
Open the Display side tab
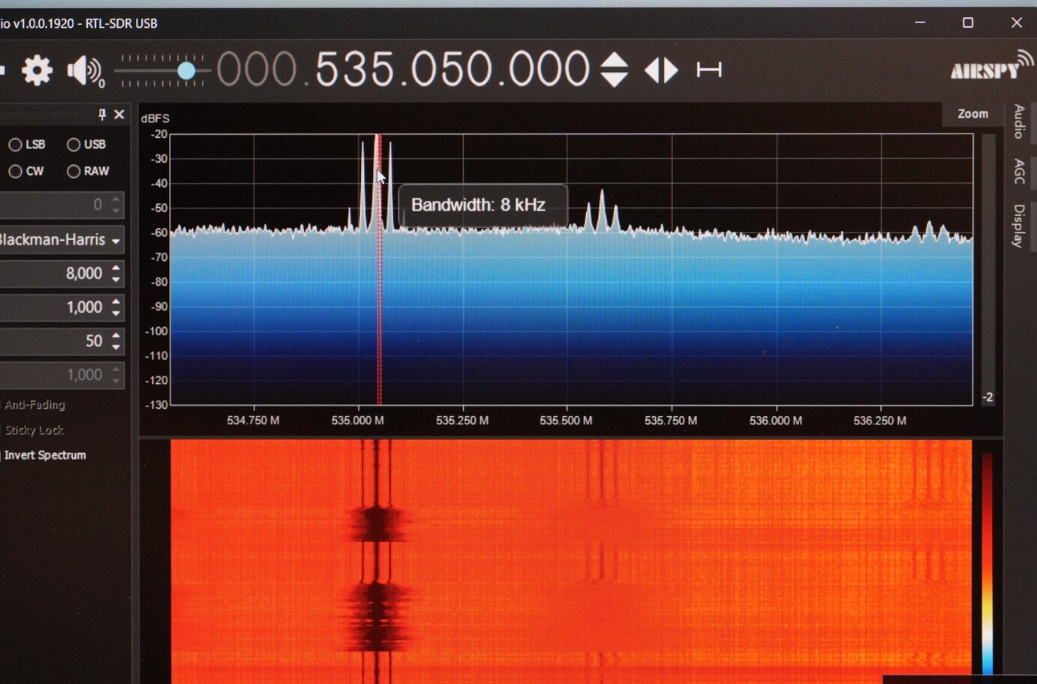pos(1019,226)
